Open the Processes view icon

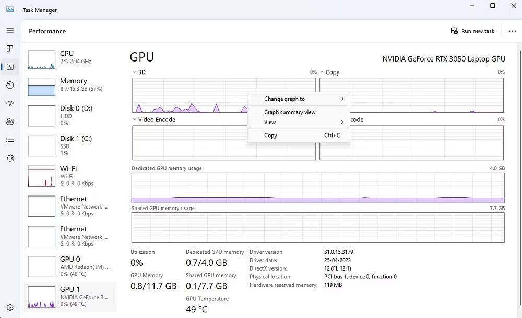pyautogui.click(x=9, y=48)
